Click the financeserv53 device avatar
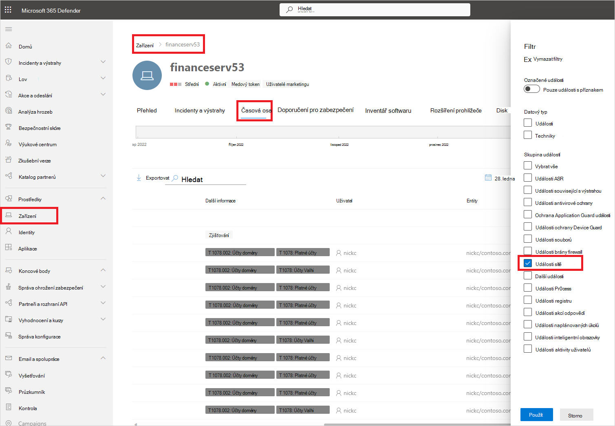This screenshot has width=615, height=426. point(147,75)
